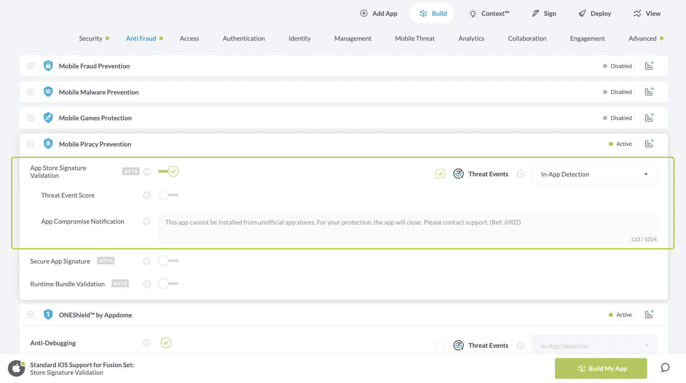Click notes icon on Mobile Piracy Prevention row
This screenshot has height=383, width=686.
(x=649, y=144)
